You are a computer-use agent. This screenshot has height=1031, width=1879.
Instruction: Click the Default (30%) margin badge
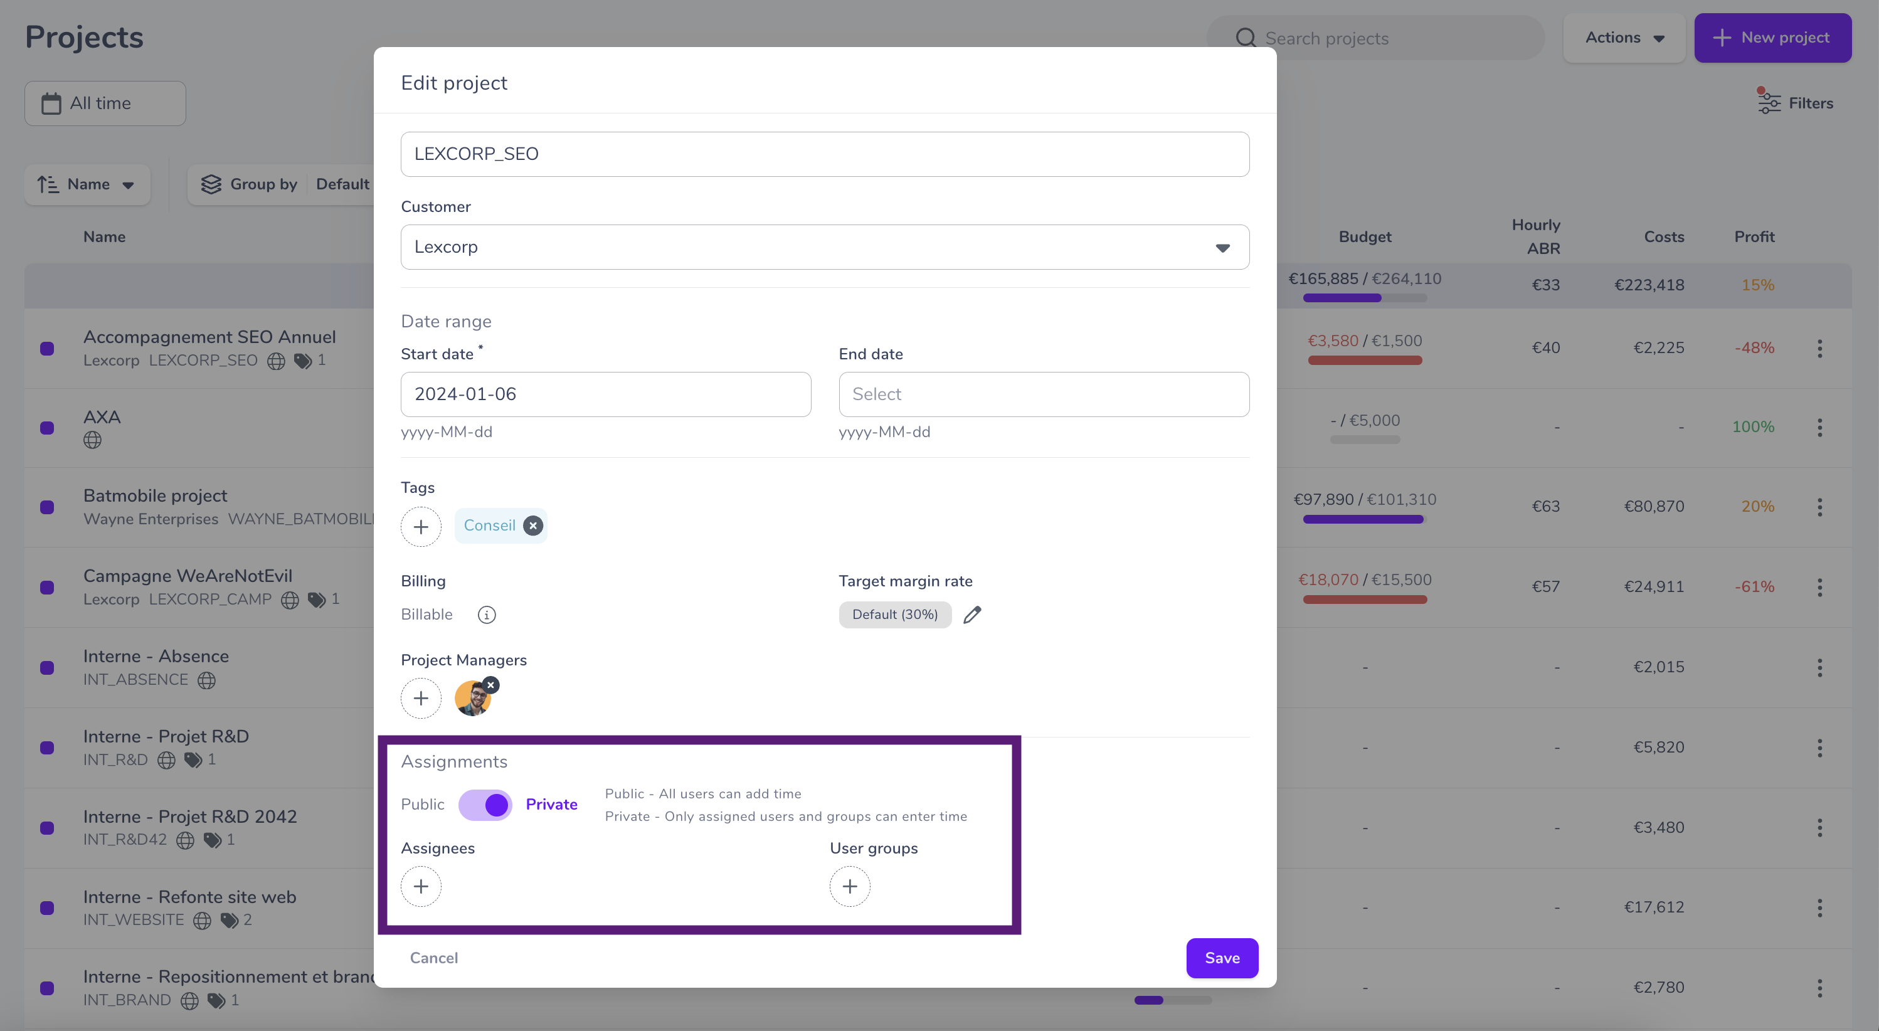[x=895, y=615]
